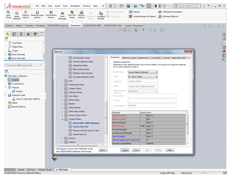This screenshot has width=230, height=178.
Task: Expand the Rubber material folder
Action: [x=63, y=142]
